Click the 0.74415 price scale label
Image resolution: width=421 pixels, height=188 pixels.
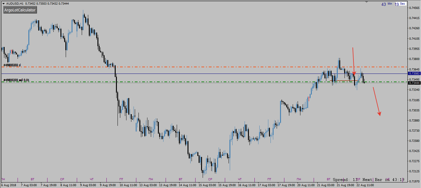tap(414, 18)
